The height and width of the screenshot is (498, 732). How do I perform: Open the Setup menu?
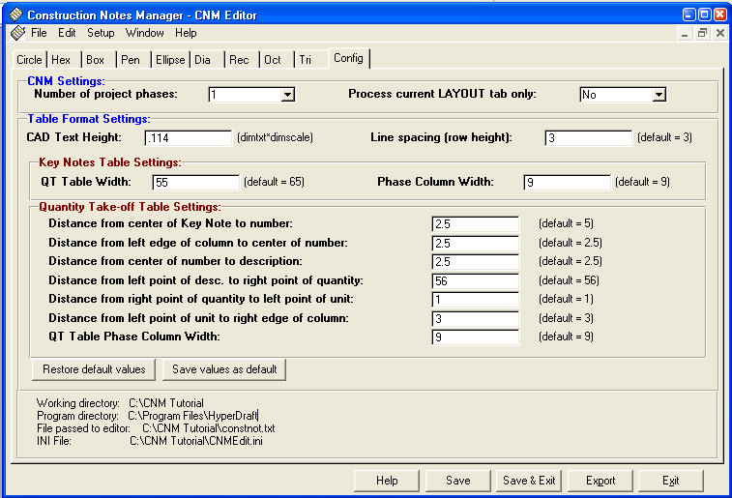(x=101, y=33)
